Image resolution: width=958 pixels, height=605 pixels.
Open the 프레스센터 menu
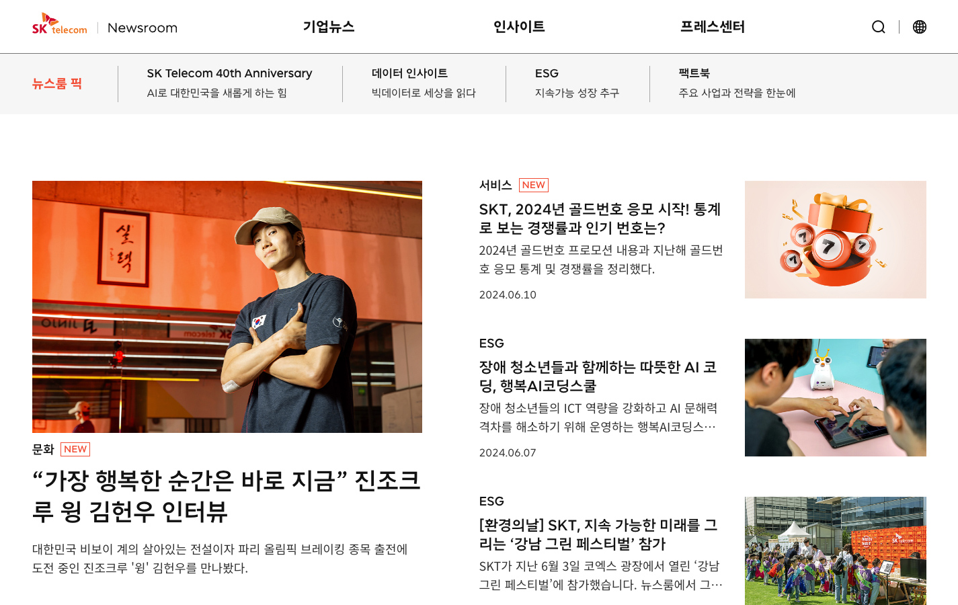713,27
